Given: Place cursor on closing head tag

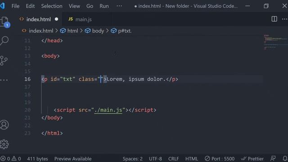Looking at the screenshot, I should pyautogui.click(x=52, y=40).
